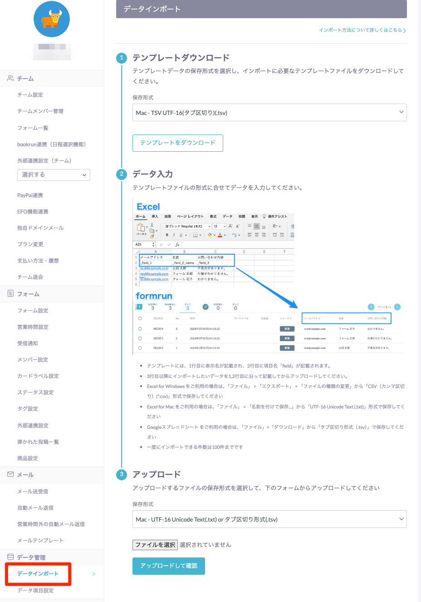Click the team people icon in sidebar

[10, 79]
